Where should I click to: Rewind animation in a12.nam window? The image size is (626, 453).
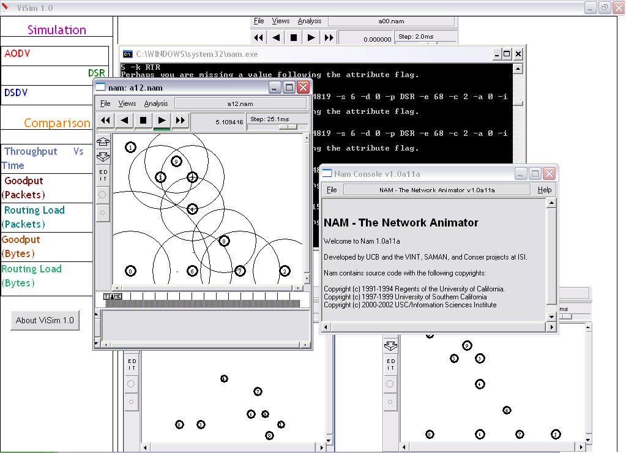(x=105, y=120)
